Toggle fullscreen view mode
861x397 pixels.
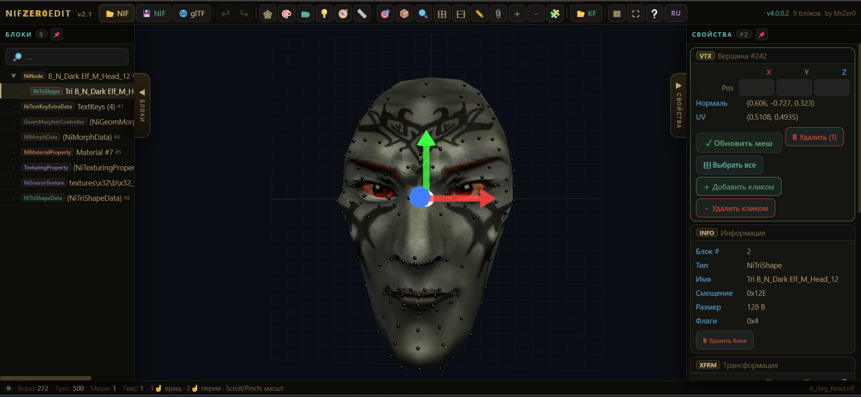[635, 14]
